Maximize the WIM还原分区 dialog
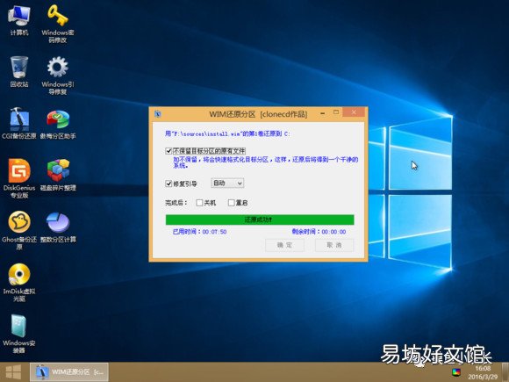 click(336, 112)
